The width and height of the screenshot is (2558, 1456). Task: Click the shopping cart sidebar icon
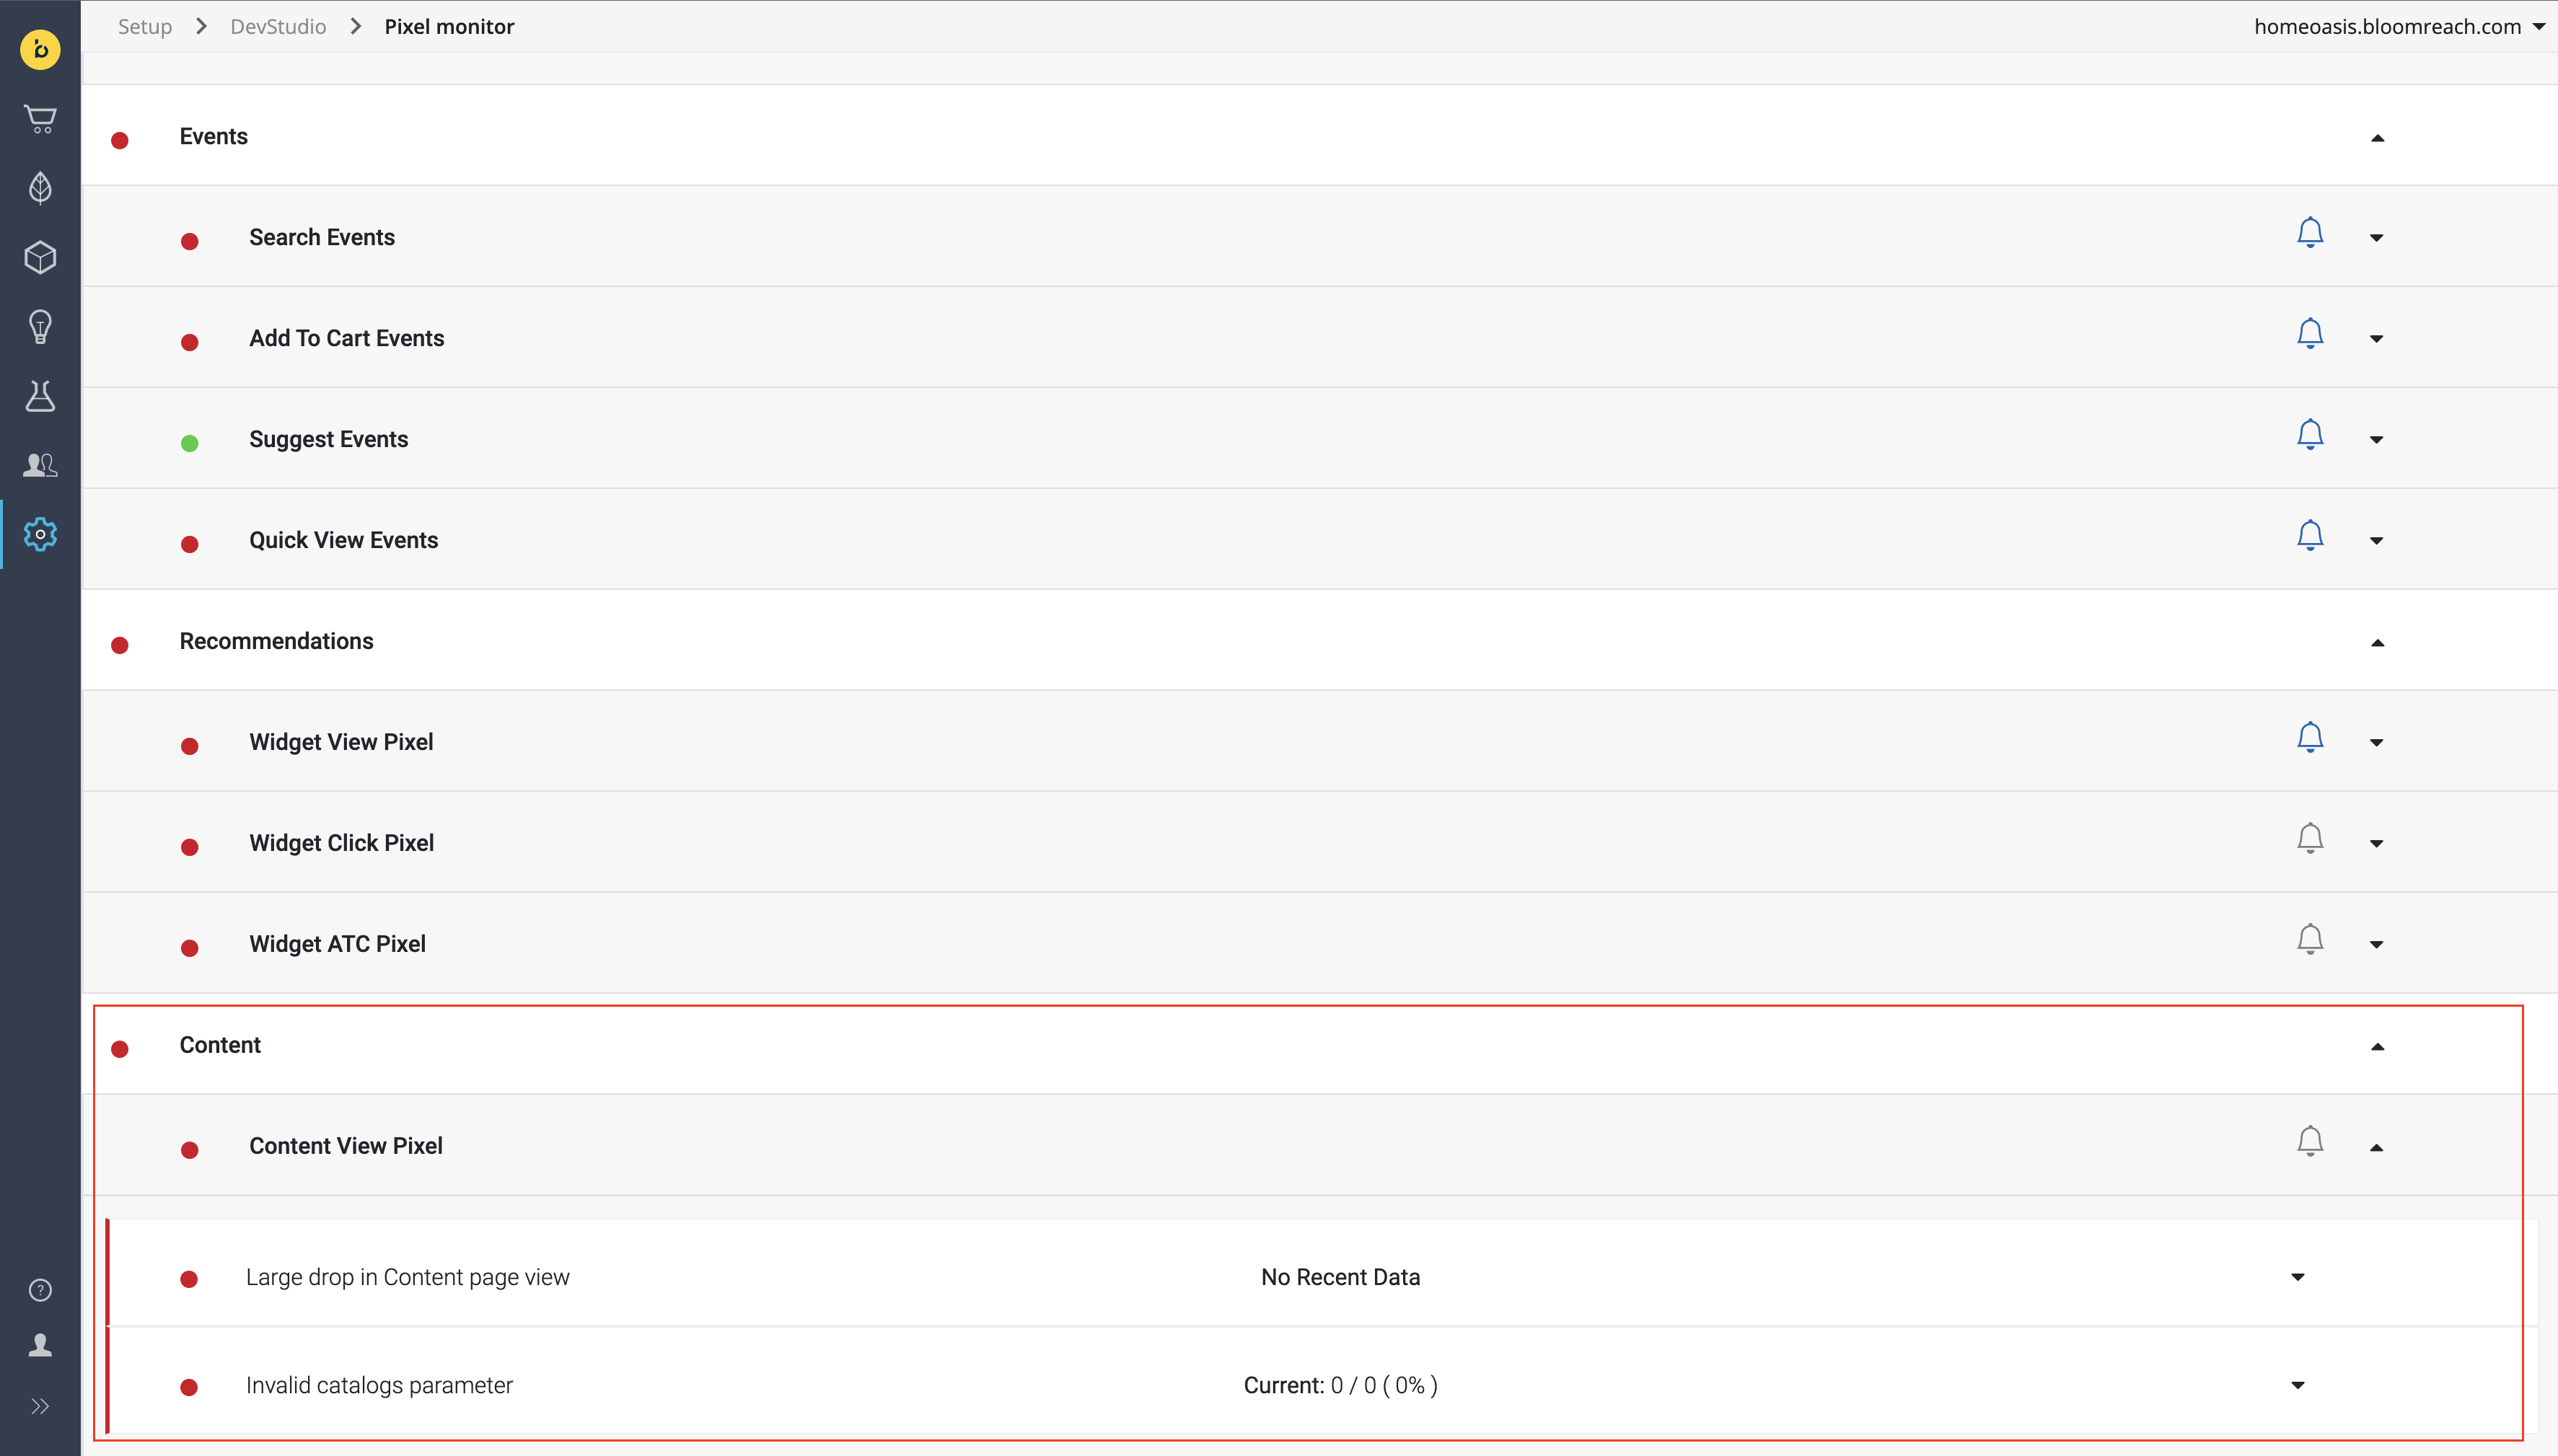(40, 119)
